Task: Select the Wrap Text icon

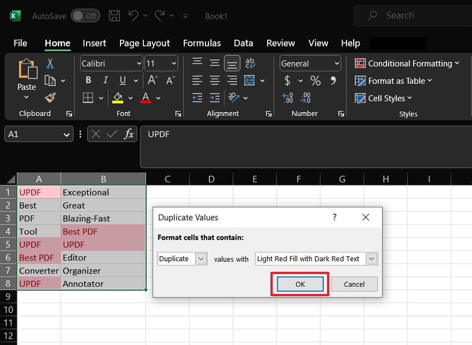Action: tap(250, 63)
